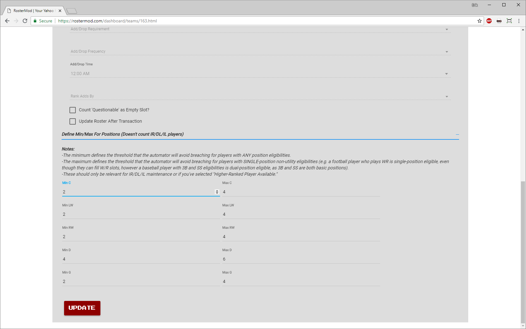
Task: Close the RosterMod browser tab
Action: click(x=60, y=11)
